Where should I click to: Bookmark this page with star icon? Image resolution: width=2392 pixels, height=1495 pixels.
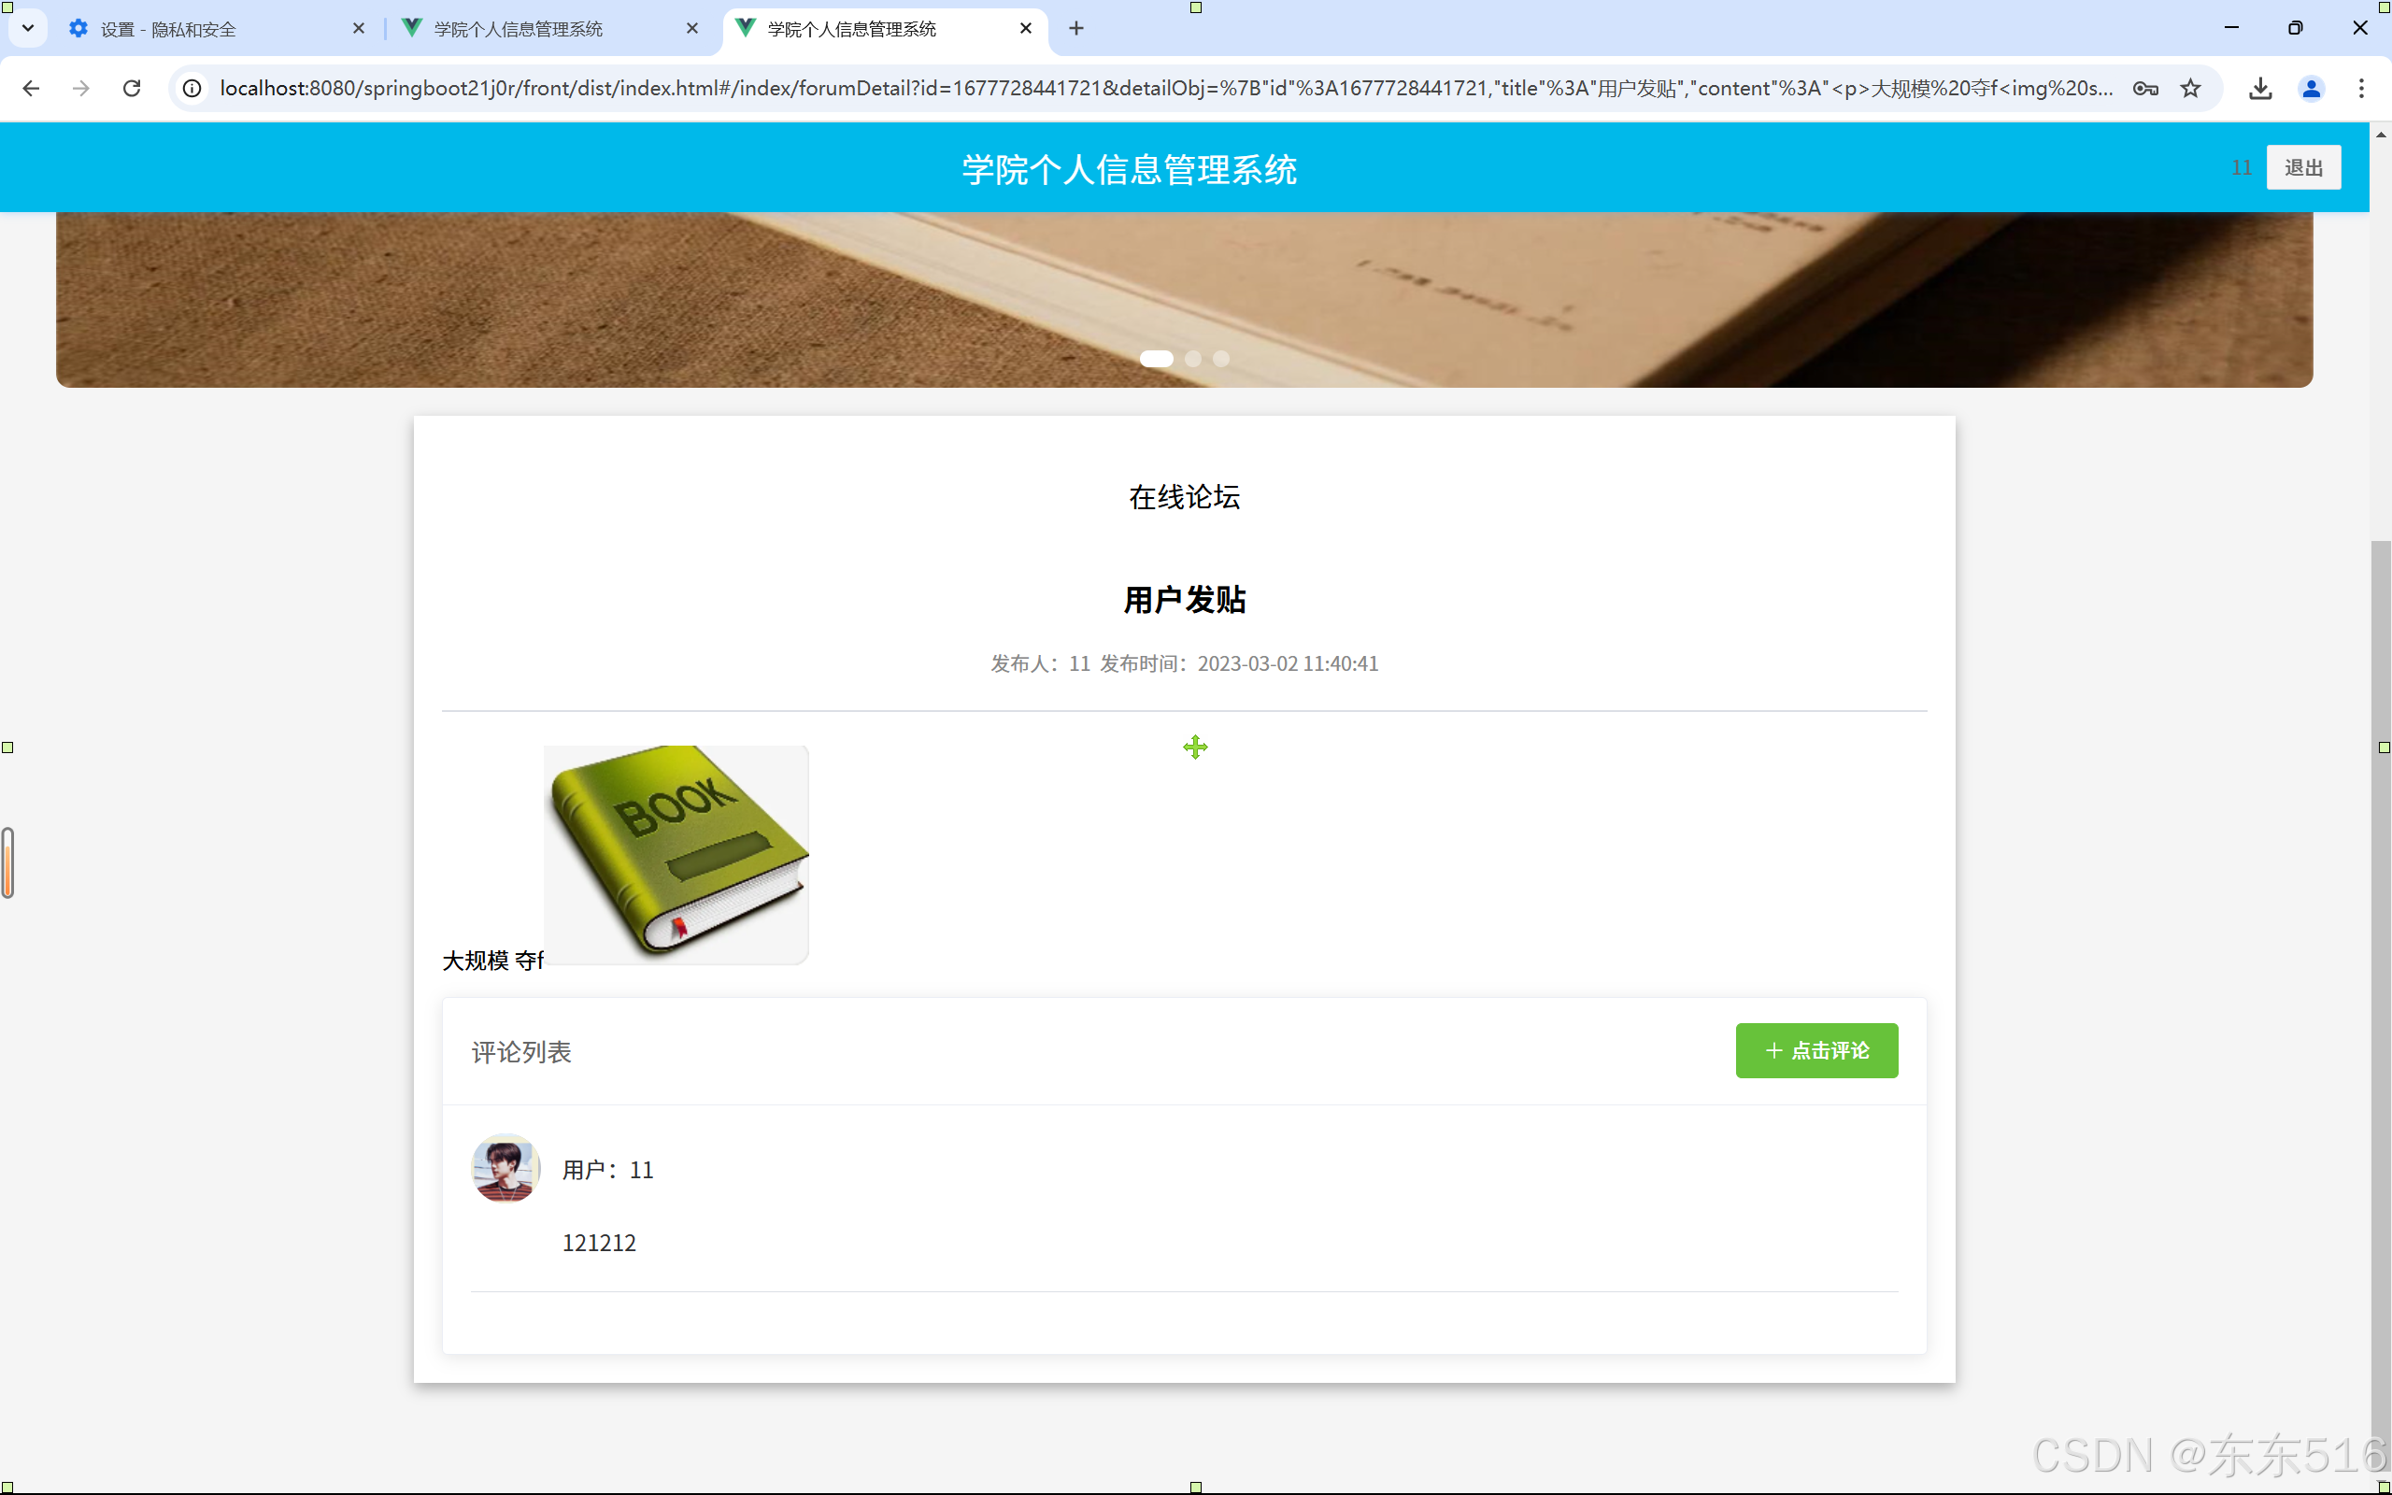[x=2190, y=88]
